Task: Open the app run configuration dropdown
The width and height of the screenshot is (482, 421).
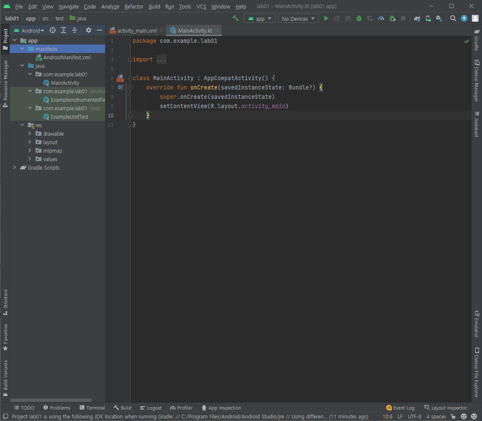Action: pyautogui.click(x=259, y=19)
